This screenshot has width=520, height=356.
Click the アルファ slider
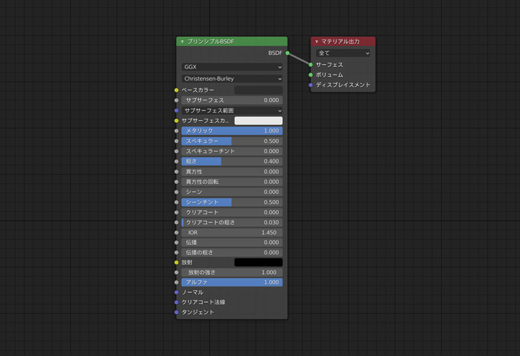click(232, 283)
